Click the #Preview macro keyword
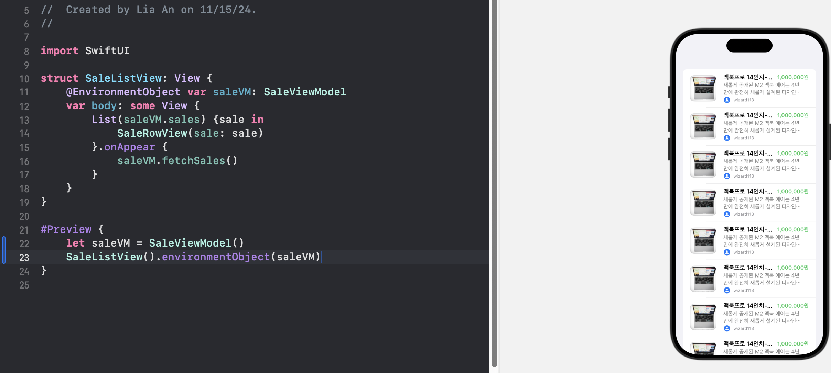Viewport: 831px width, 373px height. coord(66,229)
